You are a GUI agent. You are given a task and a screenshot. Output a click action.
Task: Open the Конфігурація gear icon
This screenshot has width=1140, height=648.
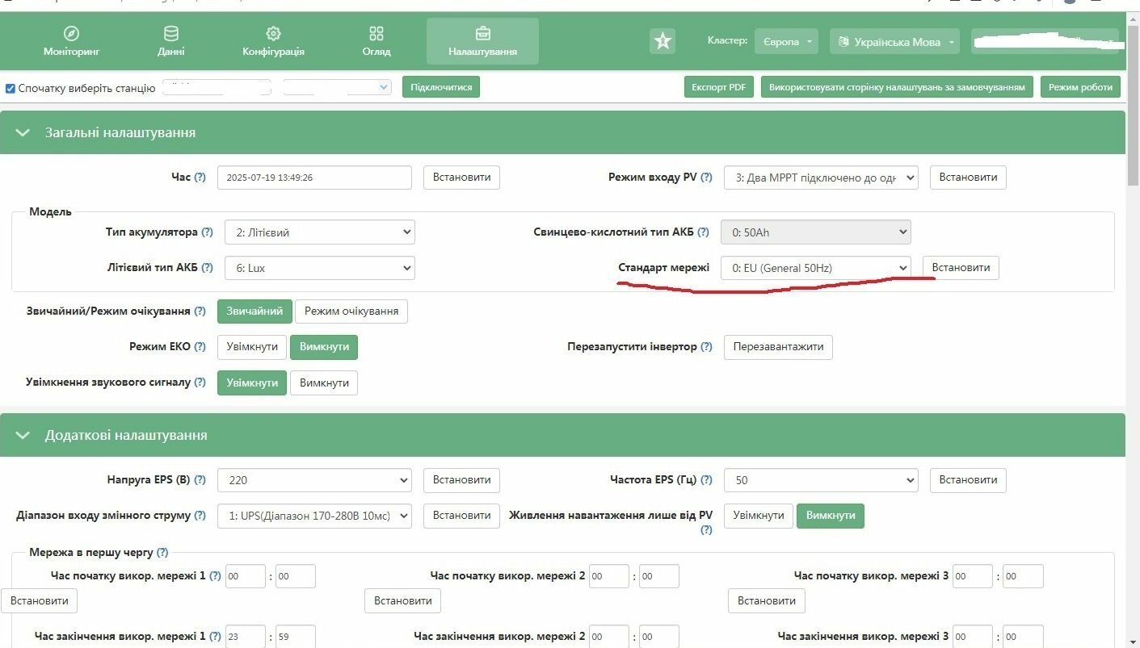(x=273, y=34)
